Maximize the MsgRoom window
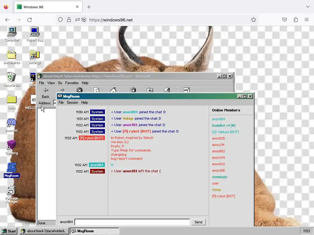 (x=244, y=96)
